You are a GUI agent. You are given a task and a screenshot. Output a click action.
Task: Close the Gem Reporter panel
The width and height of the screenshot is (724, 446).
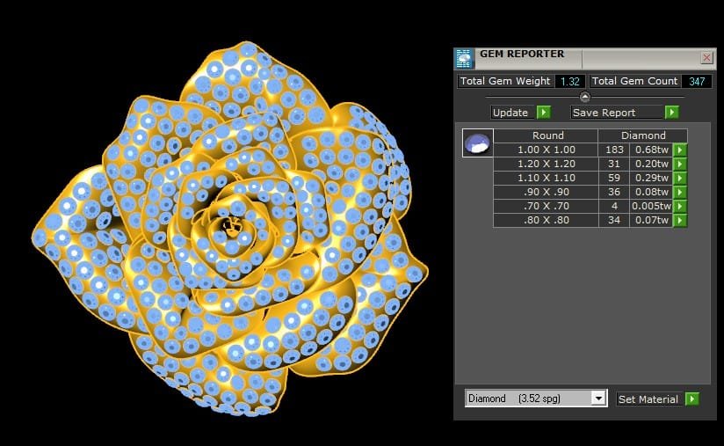click(706, 58)
